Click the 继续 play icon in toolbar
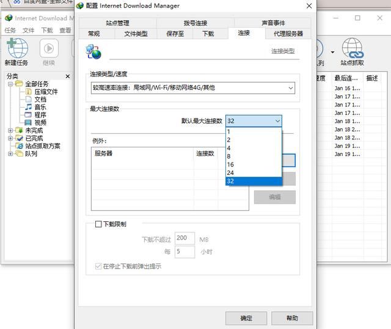Viewport: 391px width, 329px height. tap(49, 48)
